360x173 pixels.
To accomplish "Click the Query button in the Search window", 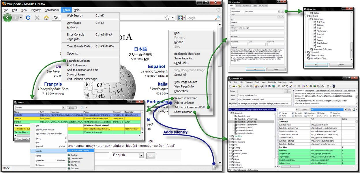I will click(72, 108).
